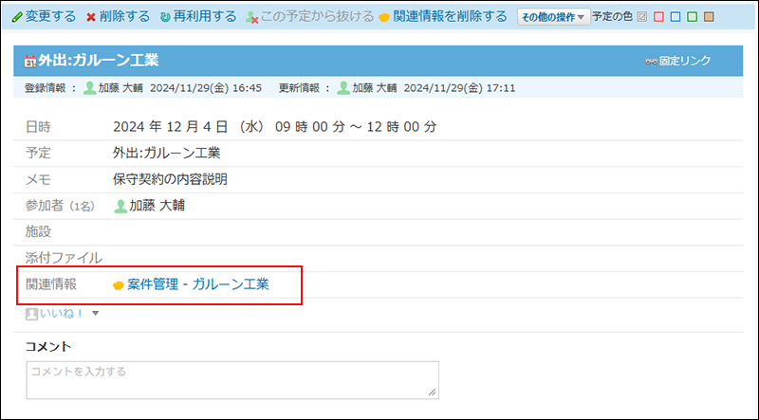Click the いいね！ person icon
This screenshot has width=759, height=420.
click(31, 314)
